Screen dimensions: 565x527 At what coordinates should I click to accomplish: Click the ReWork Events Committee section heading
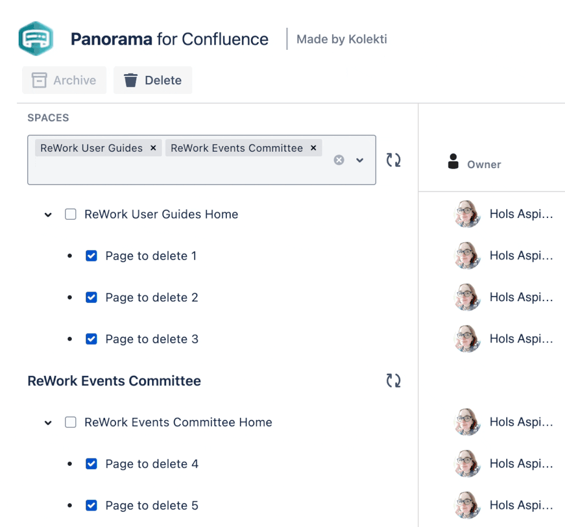114,381
